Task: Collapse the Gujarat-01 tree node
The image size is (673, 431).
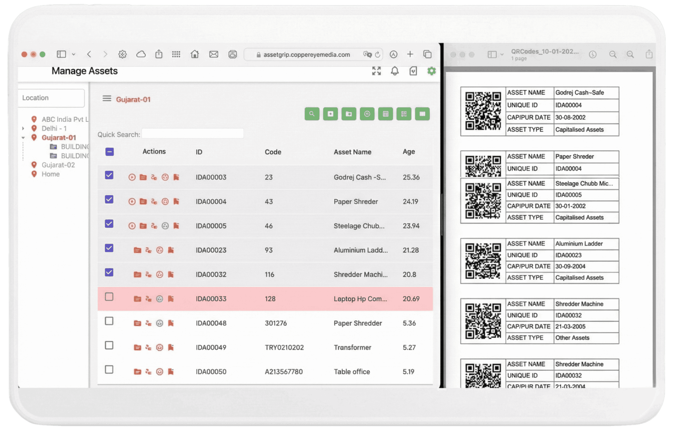Action: point(23,138)
